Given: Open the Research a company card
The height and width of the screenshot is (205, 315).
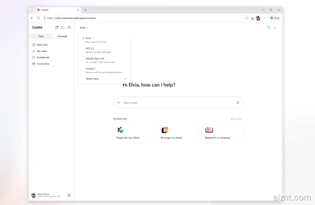Looking at the screenshot, I should tap(222, 133).
